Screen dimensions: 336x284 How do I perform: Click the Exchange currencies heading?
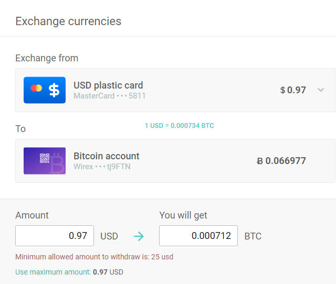pyautogui.click(x=68, y=21)
